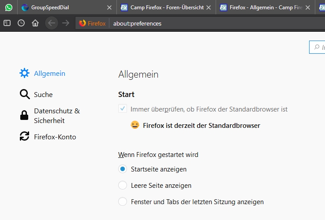325x220 pixels.
Task: Select the Allgemein settings category
Action: 49,74
